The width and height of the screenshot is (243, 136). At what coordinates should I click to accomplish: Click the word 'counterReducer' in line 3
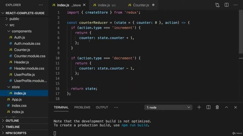coord(93,23)
